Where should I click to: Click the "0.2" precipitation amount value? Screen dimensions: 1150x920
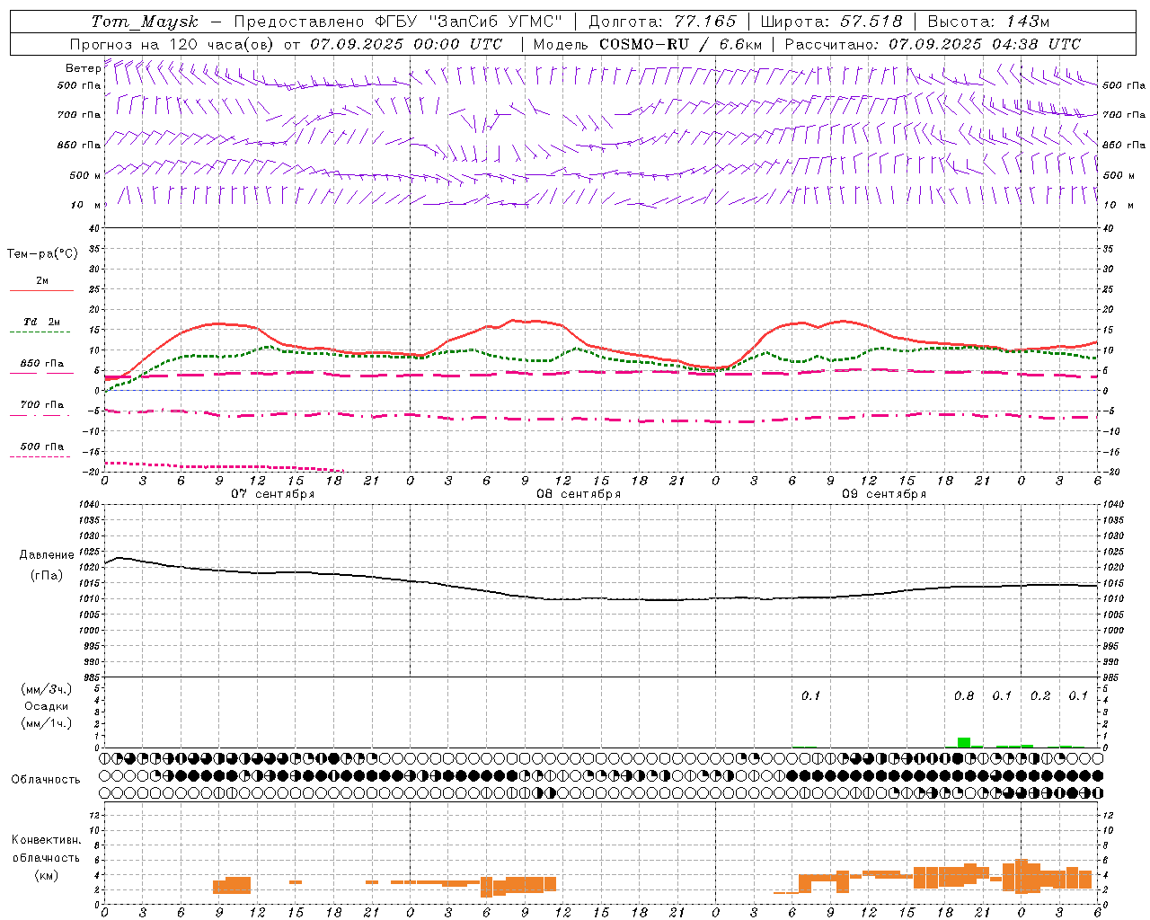point(1040,695)
